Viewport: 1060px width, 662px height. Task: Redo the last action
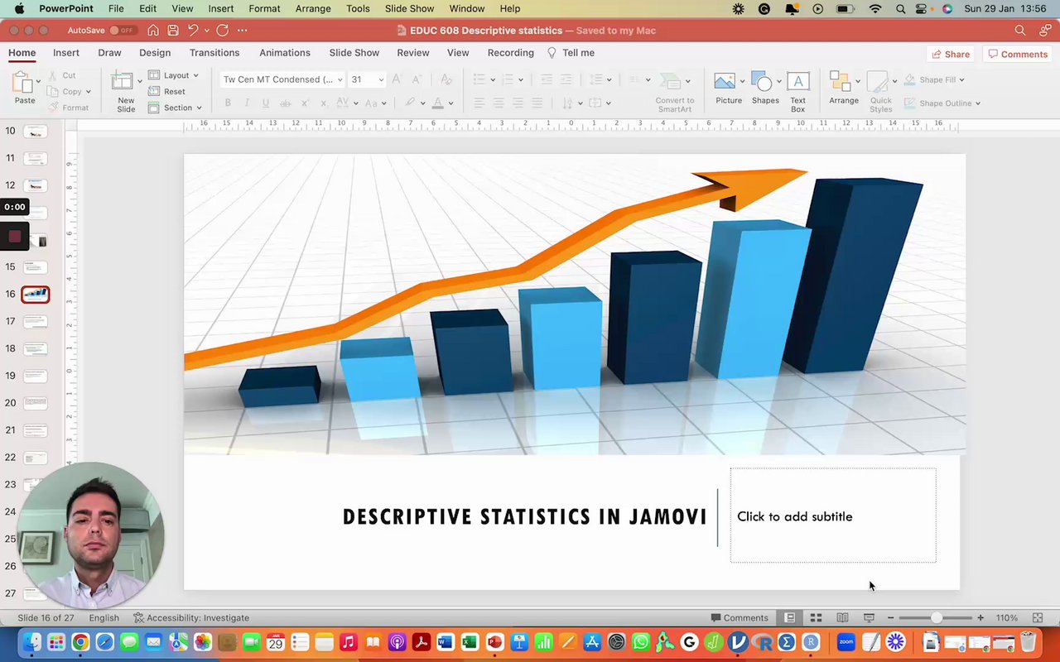tap(222, 31)
